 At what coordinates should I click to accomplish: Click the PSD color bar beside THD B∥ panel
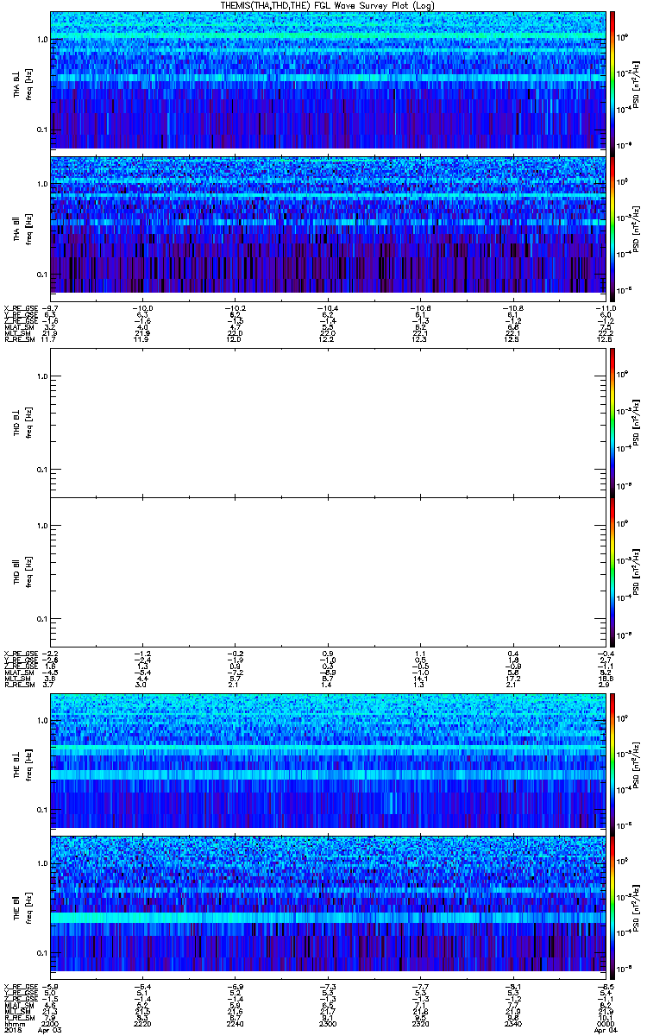pyautogui.click(x=612, y=572)
